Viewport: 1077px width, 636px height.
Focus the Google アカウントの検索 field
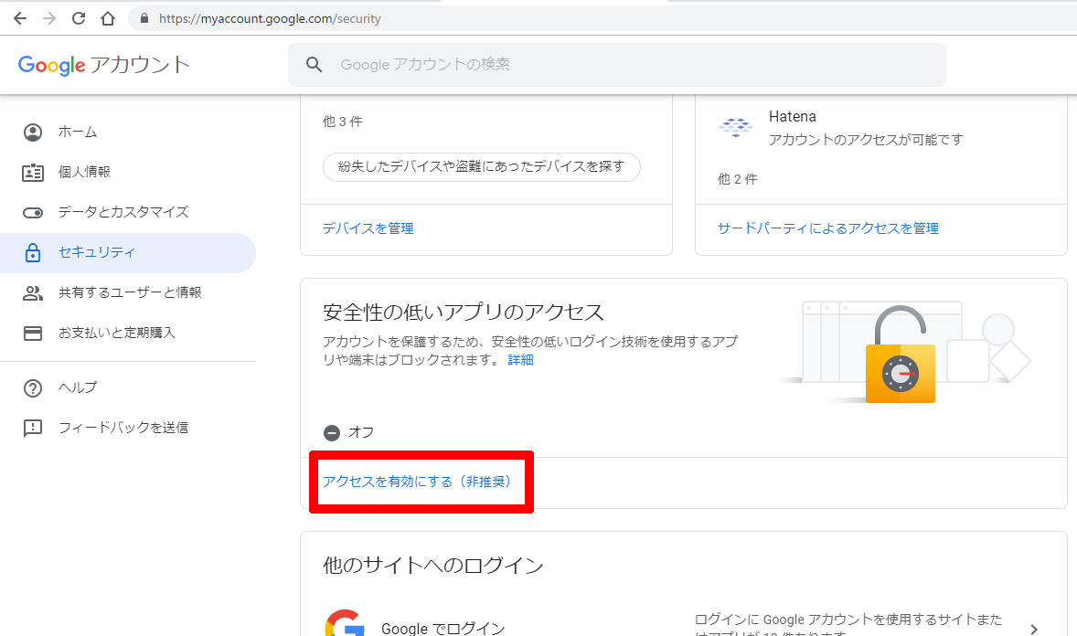[x=617, y=65]
